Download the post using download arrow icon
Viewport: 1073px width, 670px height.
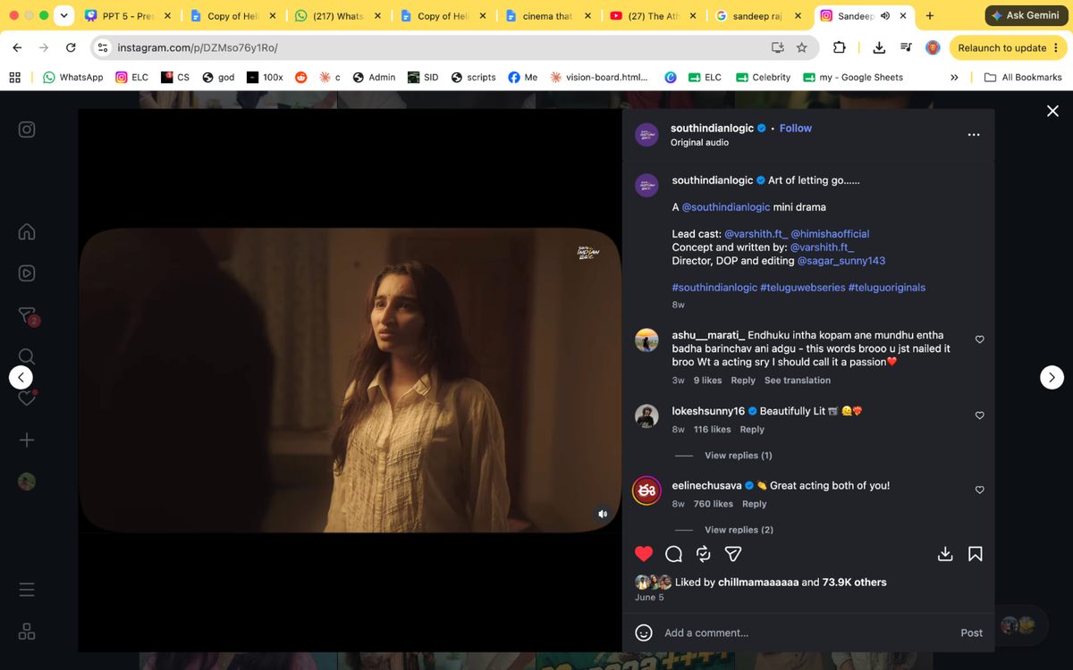(945, 554)
